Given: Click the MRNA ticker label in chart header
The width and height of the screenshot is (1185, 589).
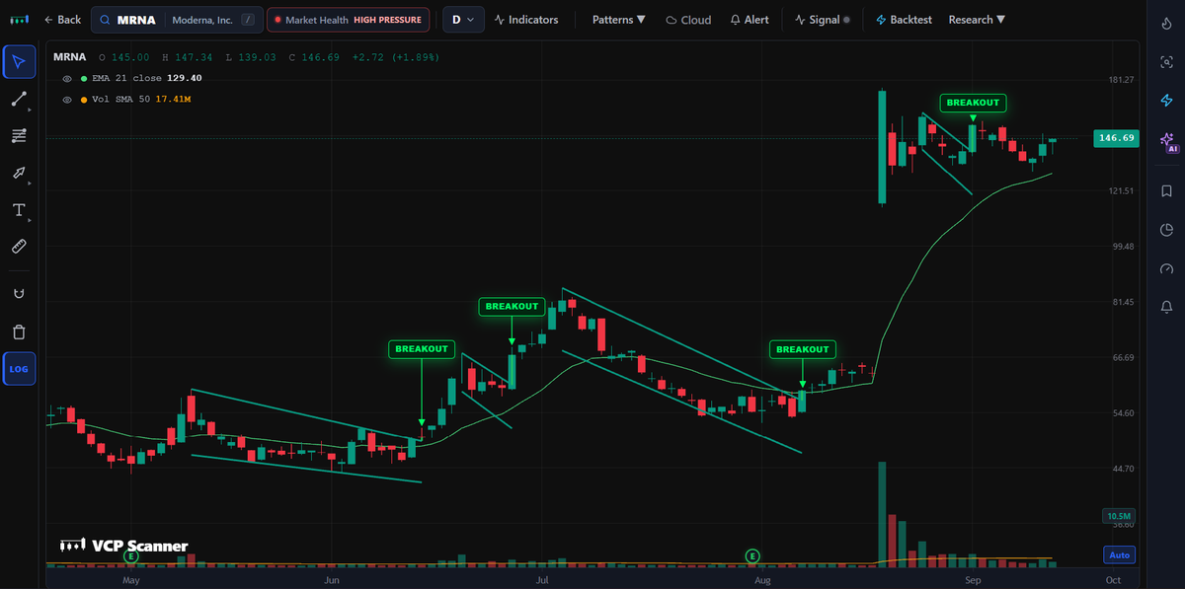Looking at the screenshot, I should click(x=68, y=57).
